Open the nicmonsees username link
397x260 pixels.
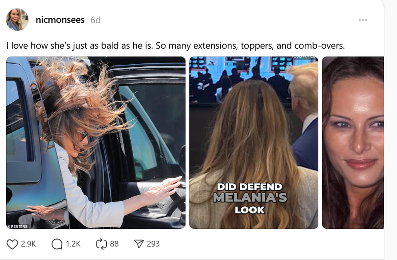pyautogui.click(x=60, y=20)
